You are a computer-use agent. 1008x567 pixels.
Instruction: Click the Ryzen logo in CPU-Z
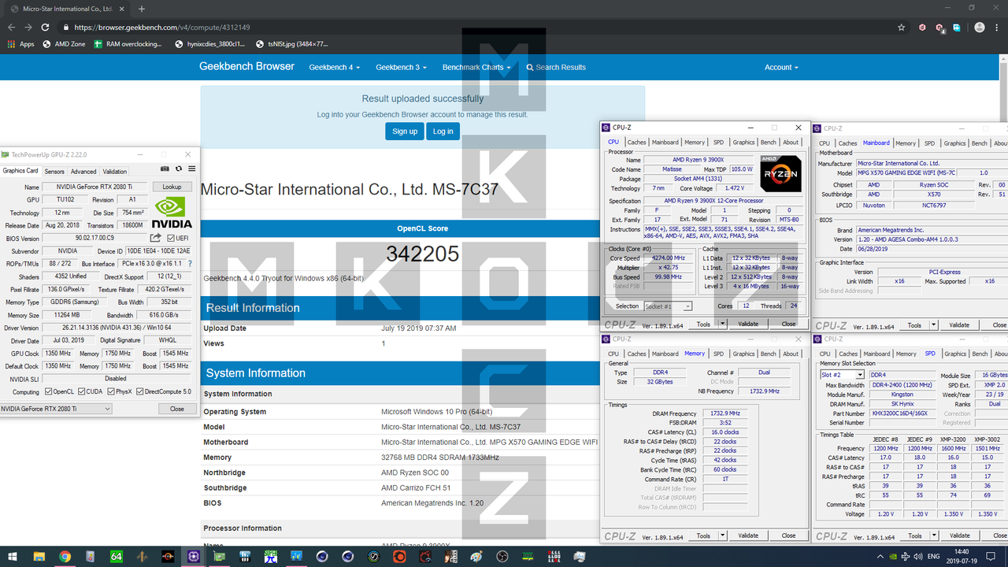tap(781, 174)
